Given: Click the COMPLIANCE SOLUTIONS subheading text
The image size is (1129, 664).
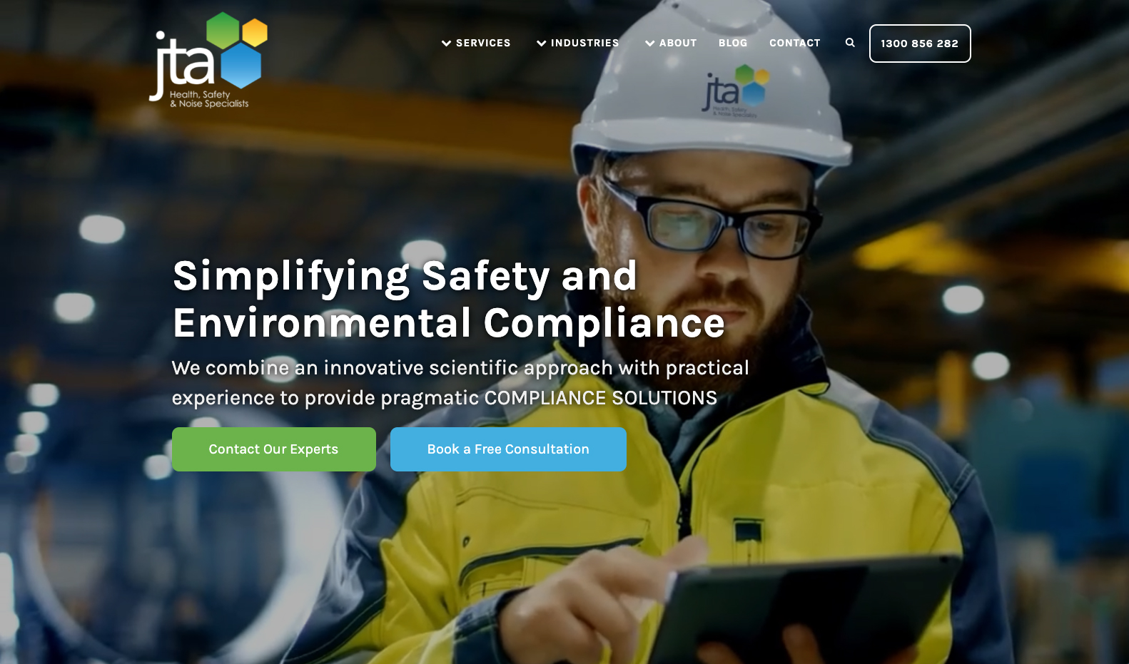Looking at the screenshot, I should (601, 398).
